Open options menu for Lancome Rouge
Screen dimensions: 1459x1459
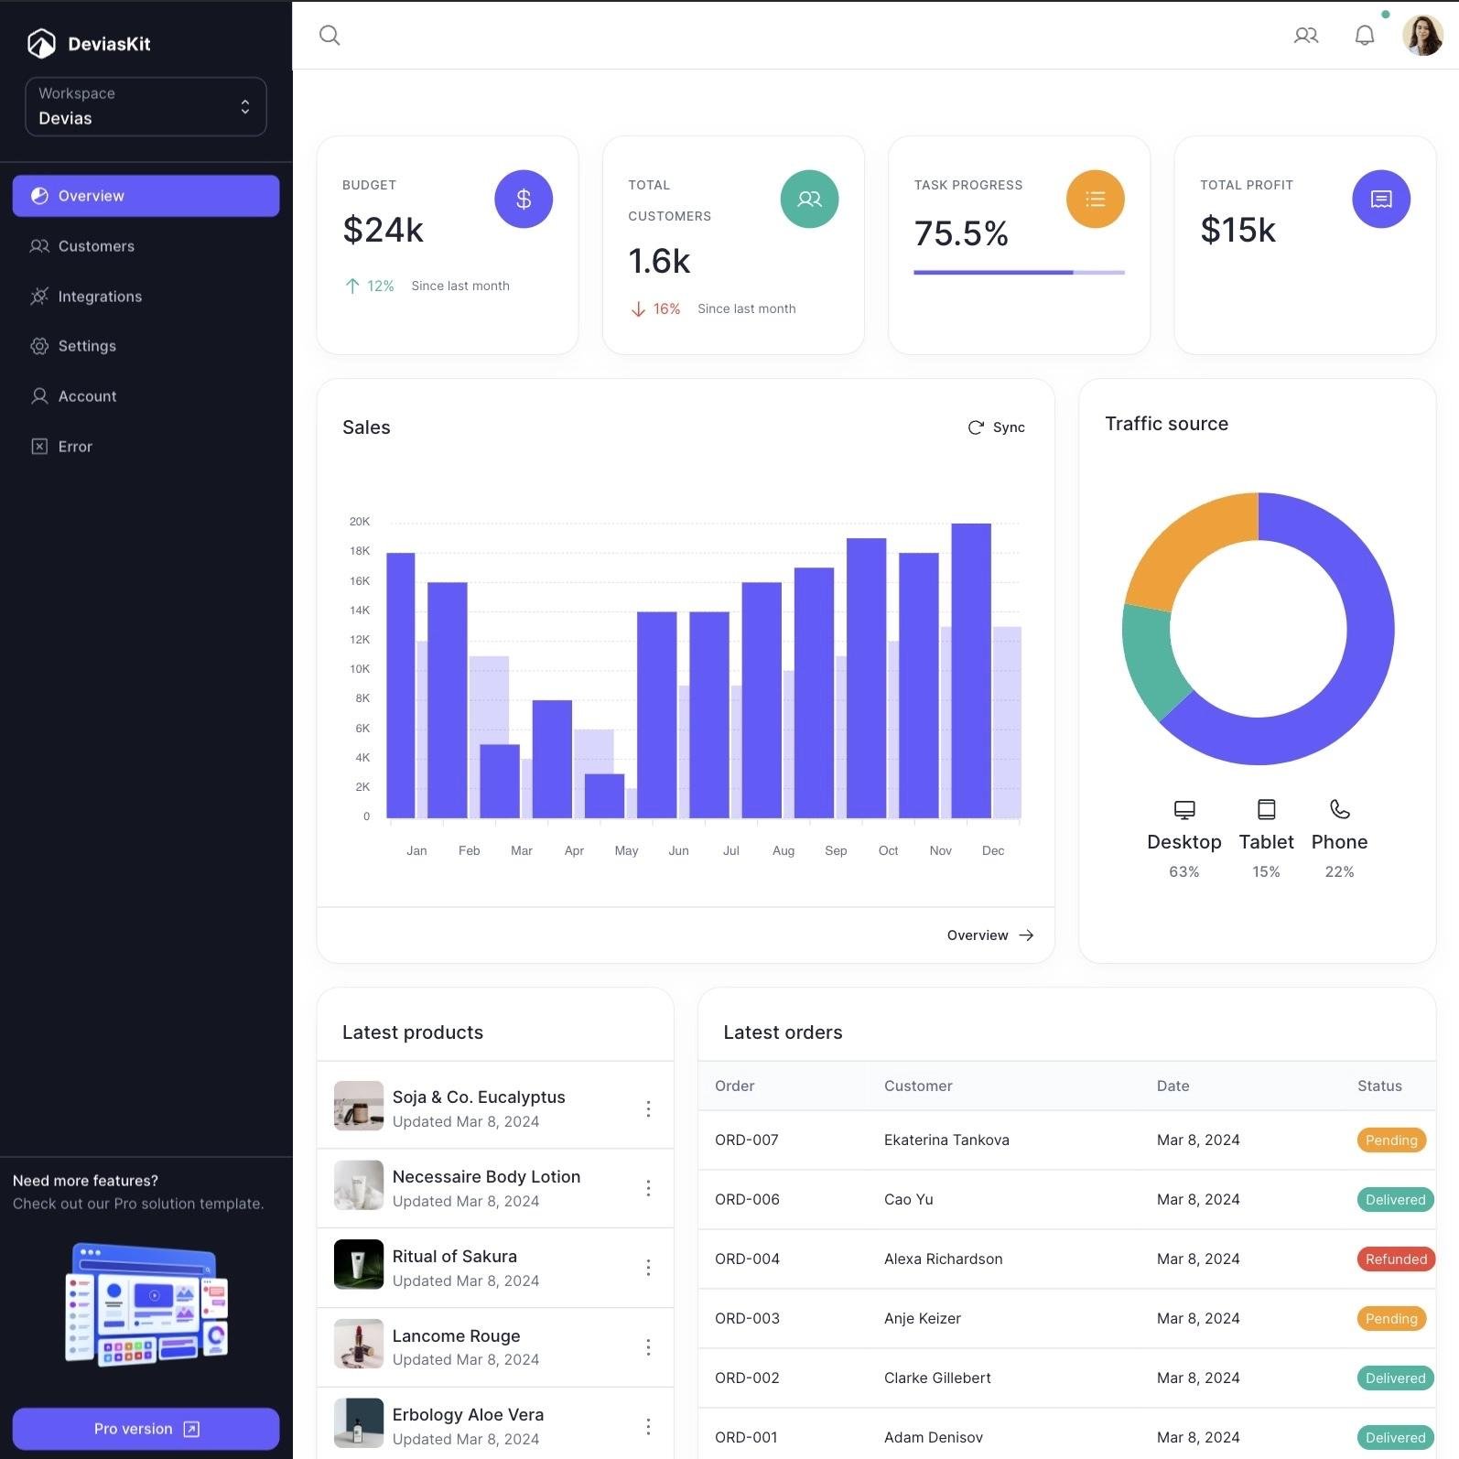click(x=648, y=1346)
